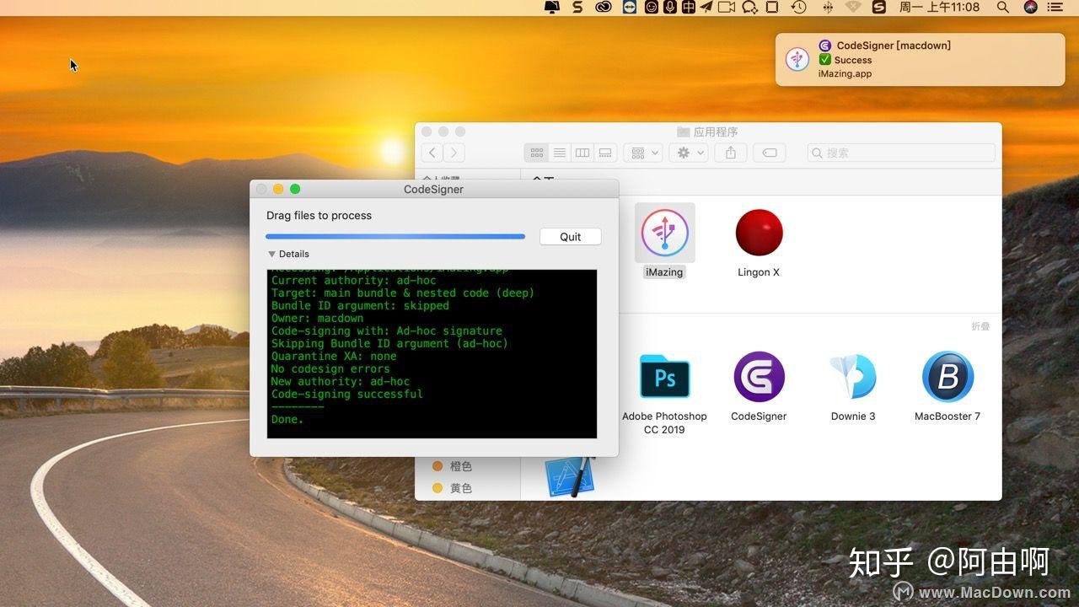
Task: Switch Finder to list view
Action: (x=560, y=153)
